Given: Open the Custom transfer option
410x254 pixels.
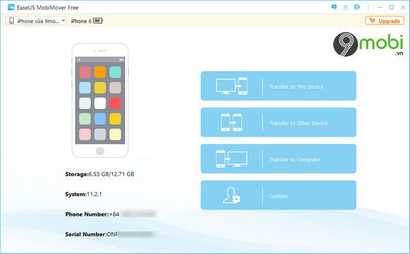Looking at the screenshot, I should [279, 195].
